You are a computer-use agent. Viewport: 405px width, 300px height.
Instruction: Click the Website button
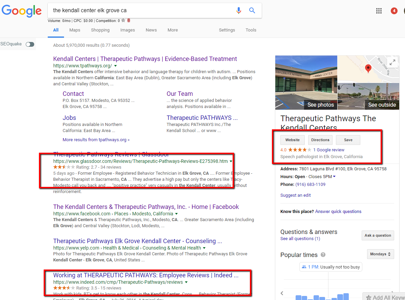[x=292, y=140]
